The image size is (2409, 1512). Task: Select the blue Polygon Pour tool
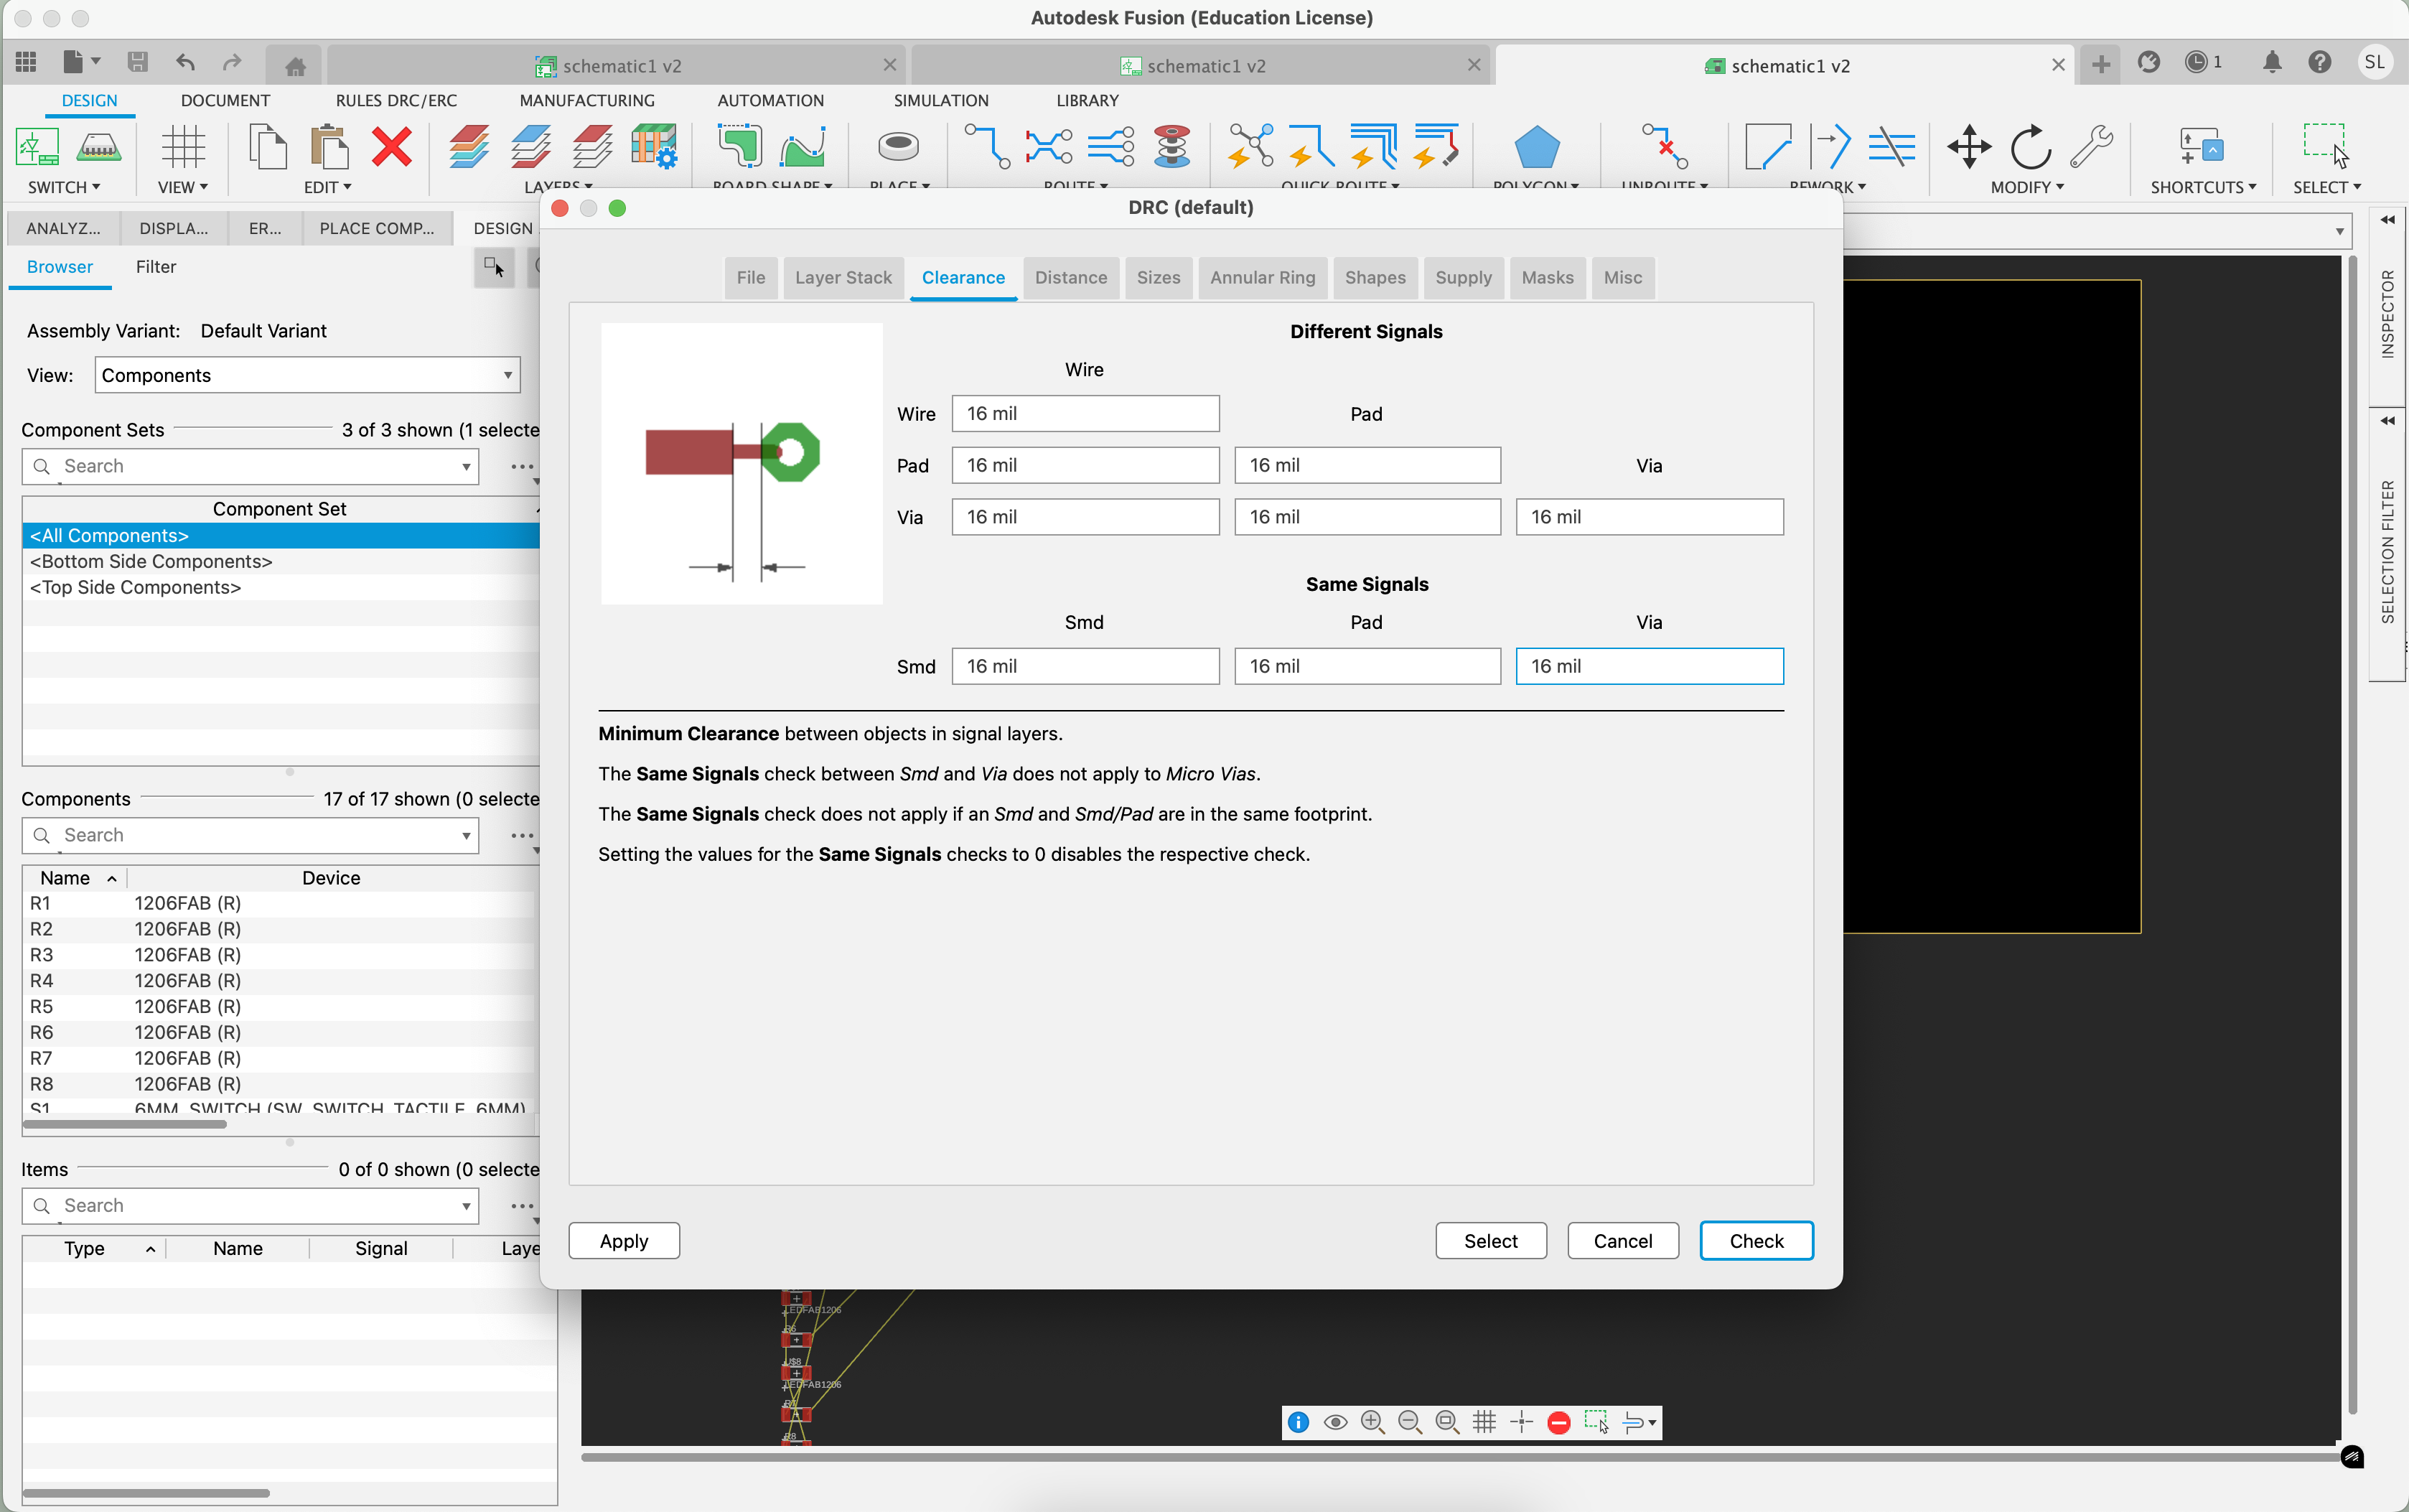[1536, 147]
